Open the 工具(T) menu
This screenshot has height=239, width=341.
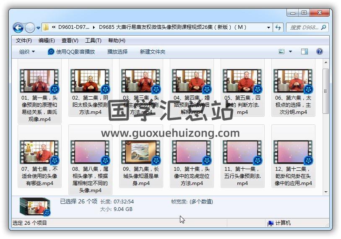point(93,41)
